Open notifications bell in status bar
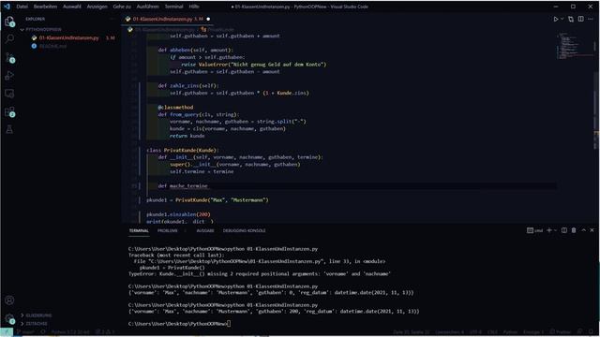The width and height of the screenshot is (600, 337). (x=591, y=332)
